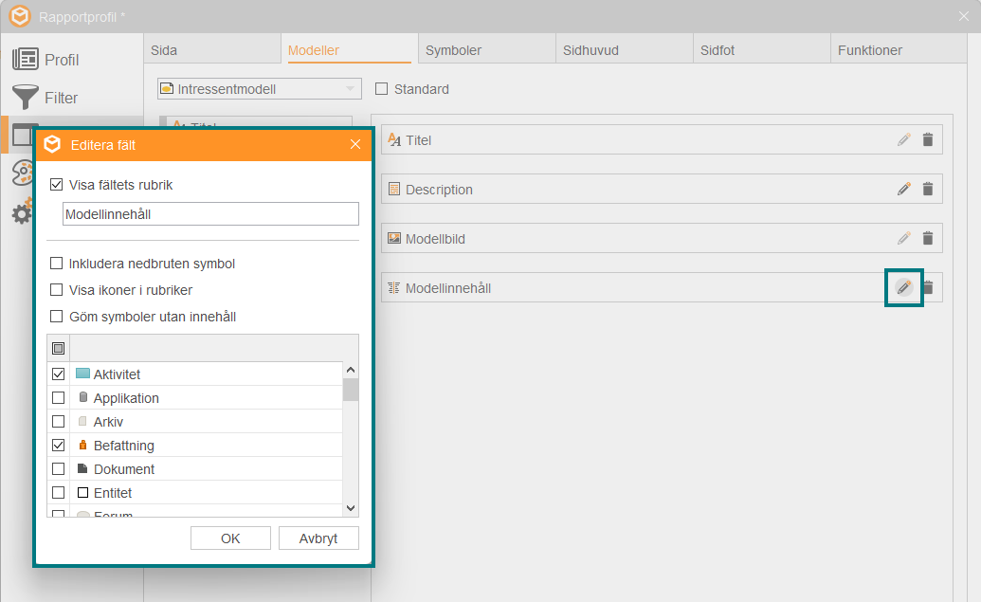Click the Befattning symbol icon
The image size is (981, 602).
point(82,445)
